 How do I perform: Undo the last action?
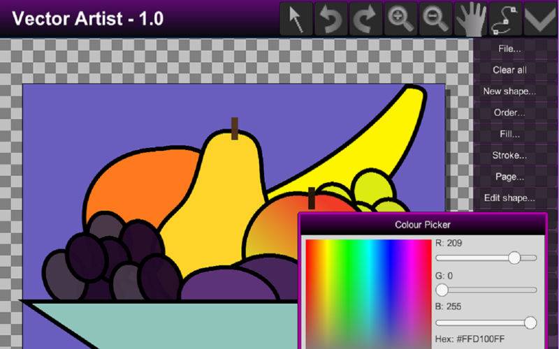[331, 19]
